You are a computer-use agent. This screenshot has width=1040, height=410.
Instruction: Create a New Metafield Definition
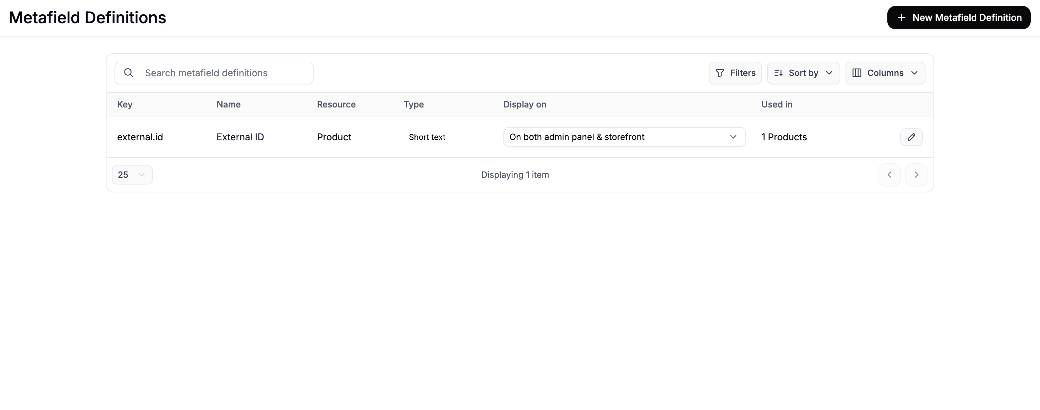958,17
